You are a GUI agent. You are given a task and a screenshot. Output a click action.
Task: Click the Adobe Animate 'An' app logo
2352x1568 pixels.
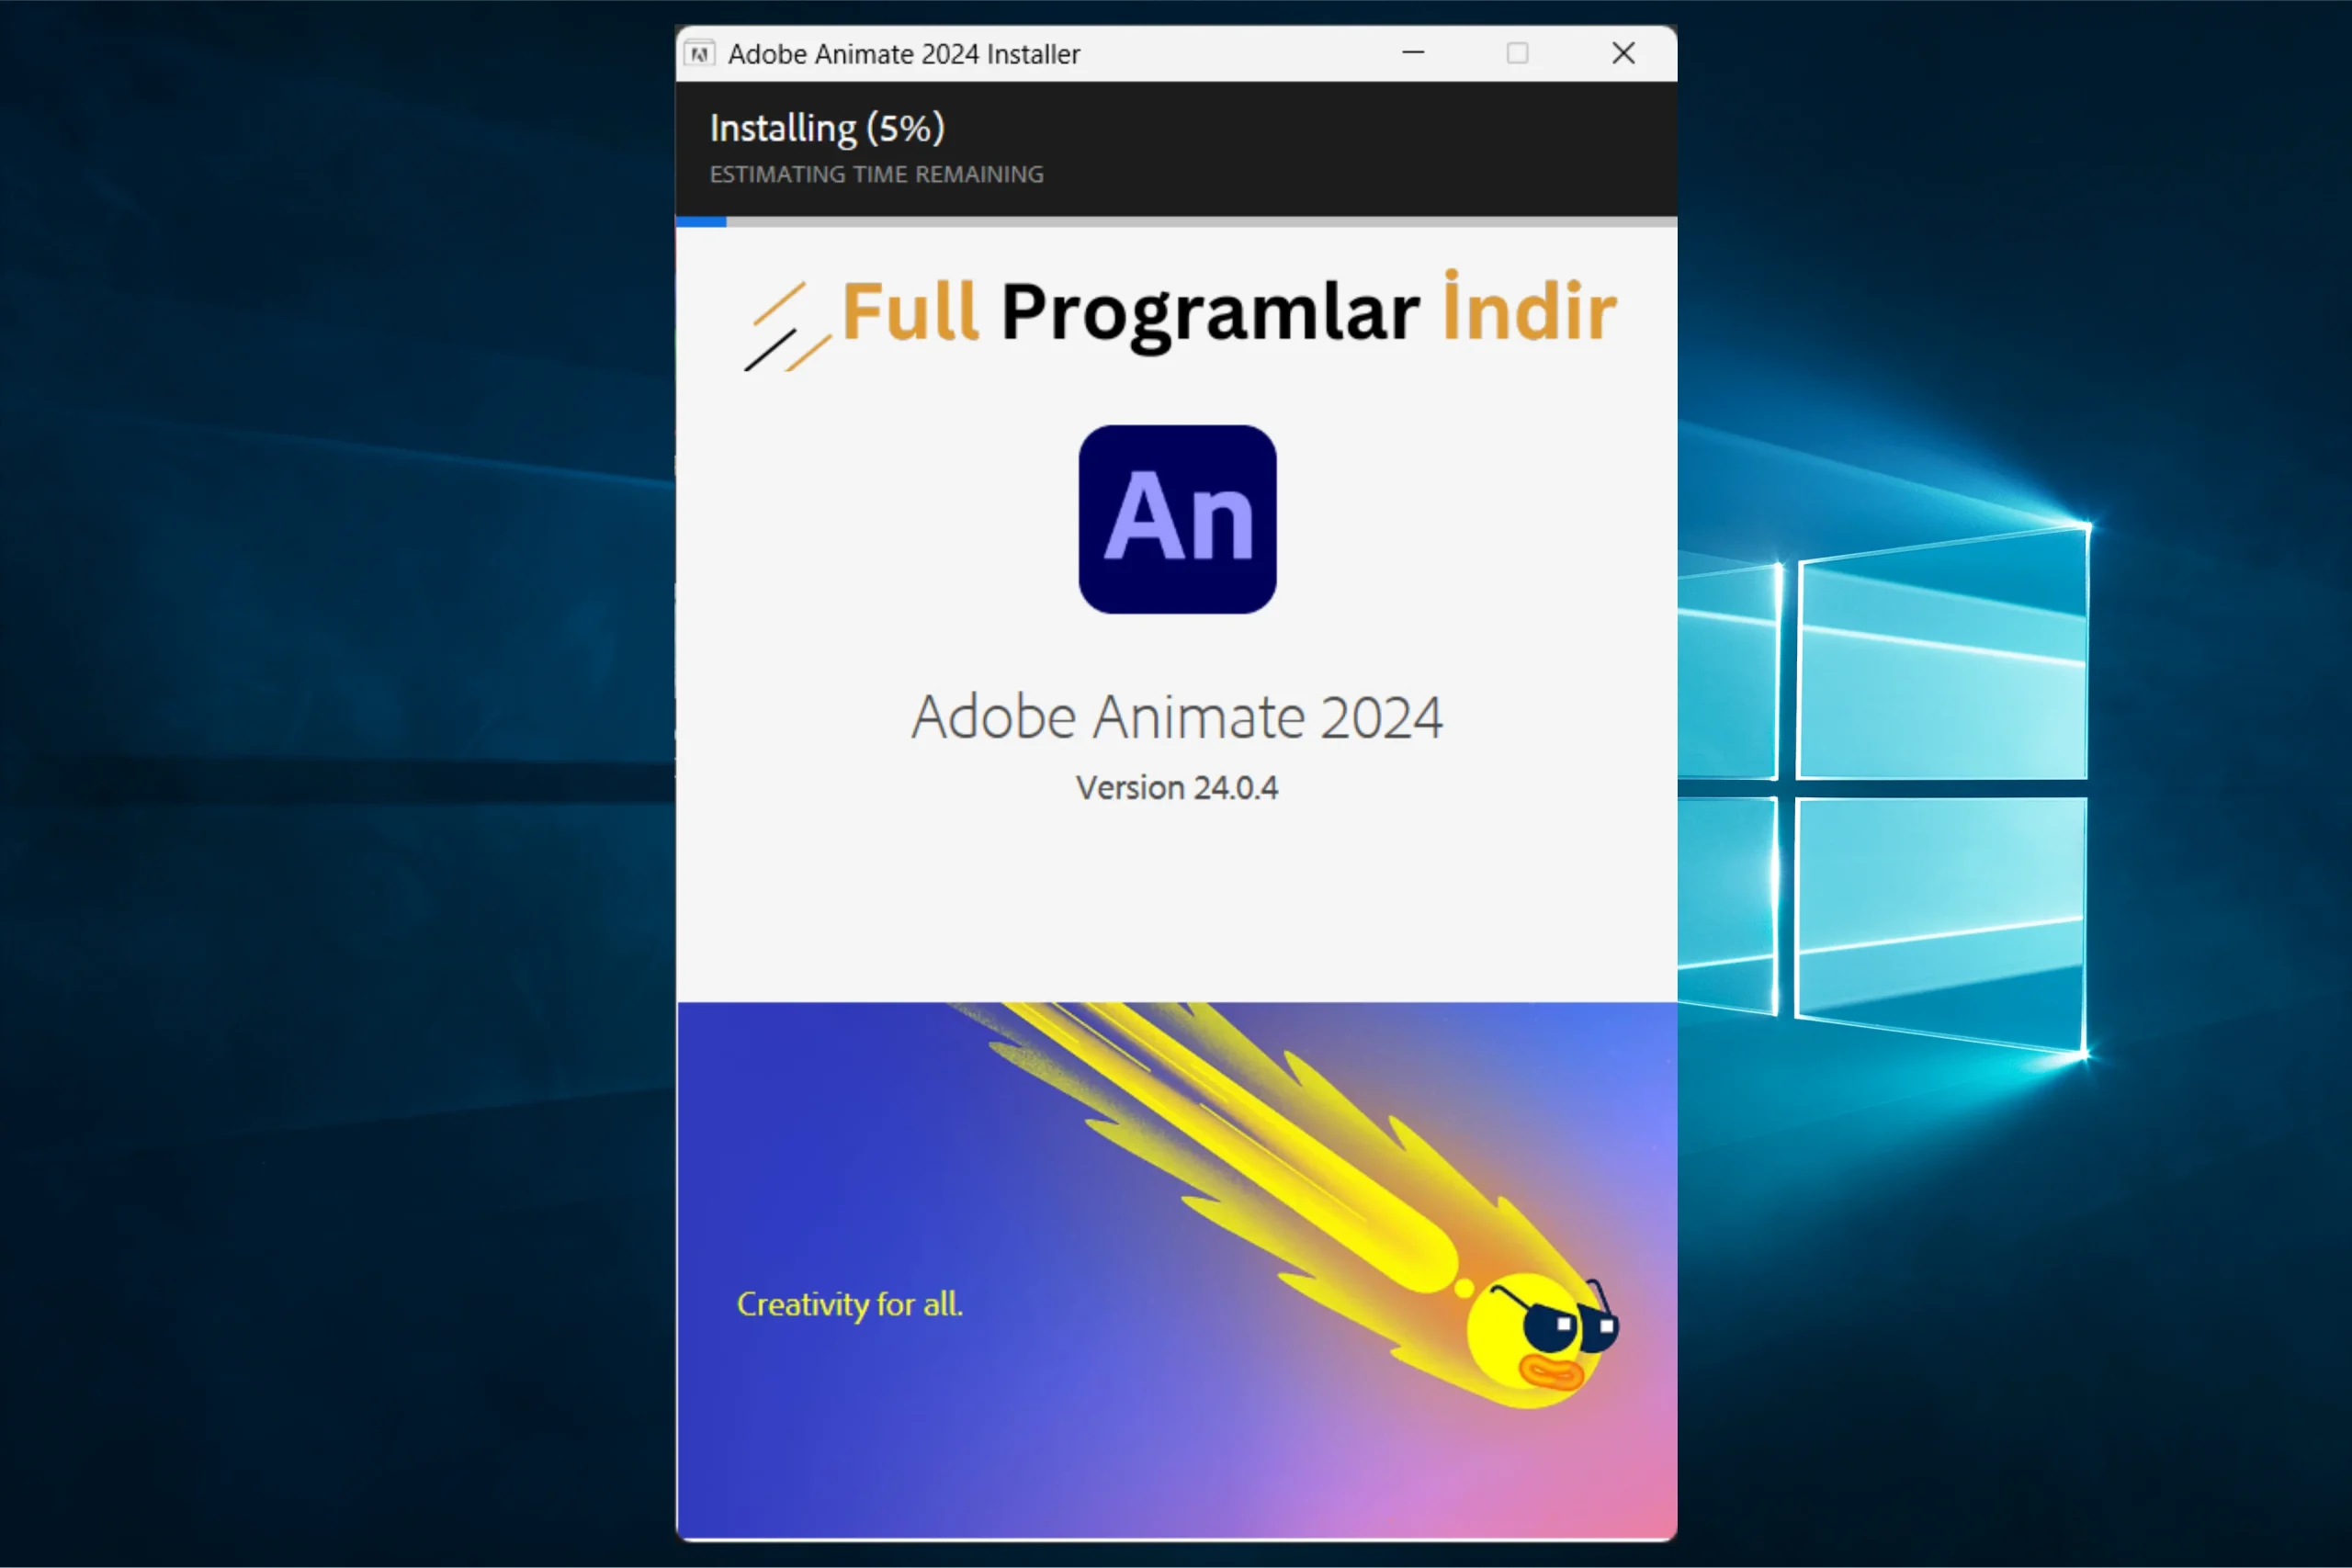1177,519
